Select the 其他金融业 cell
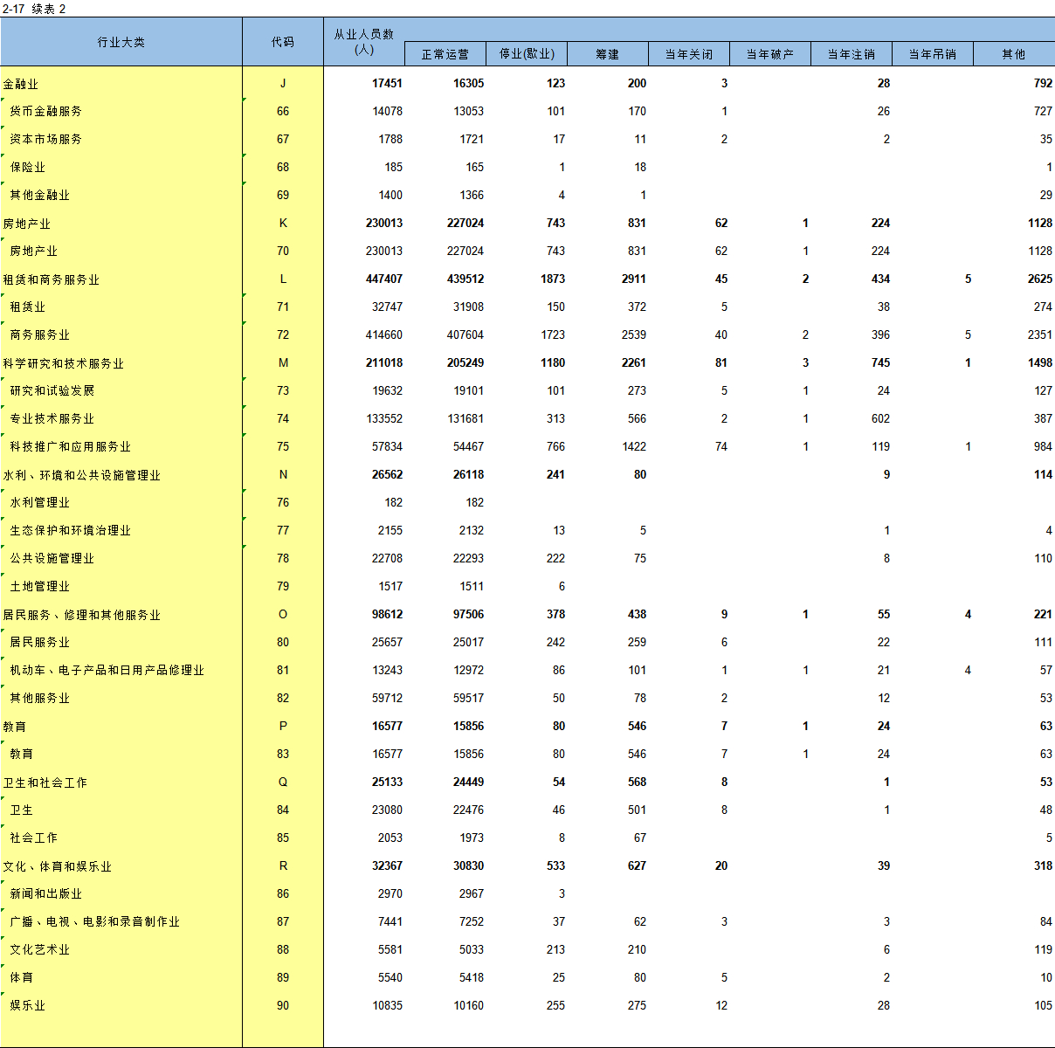The width and height of the screenshot is (1055, 1048). coord(121,196)
